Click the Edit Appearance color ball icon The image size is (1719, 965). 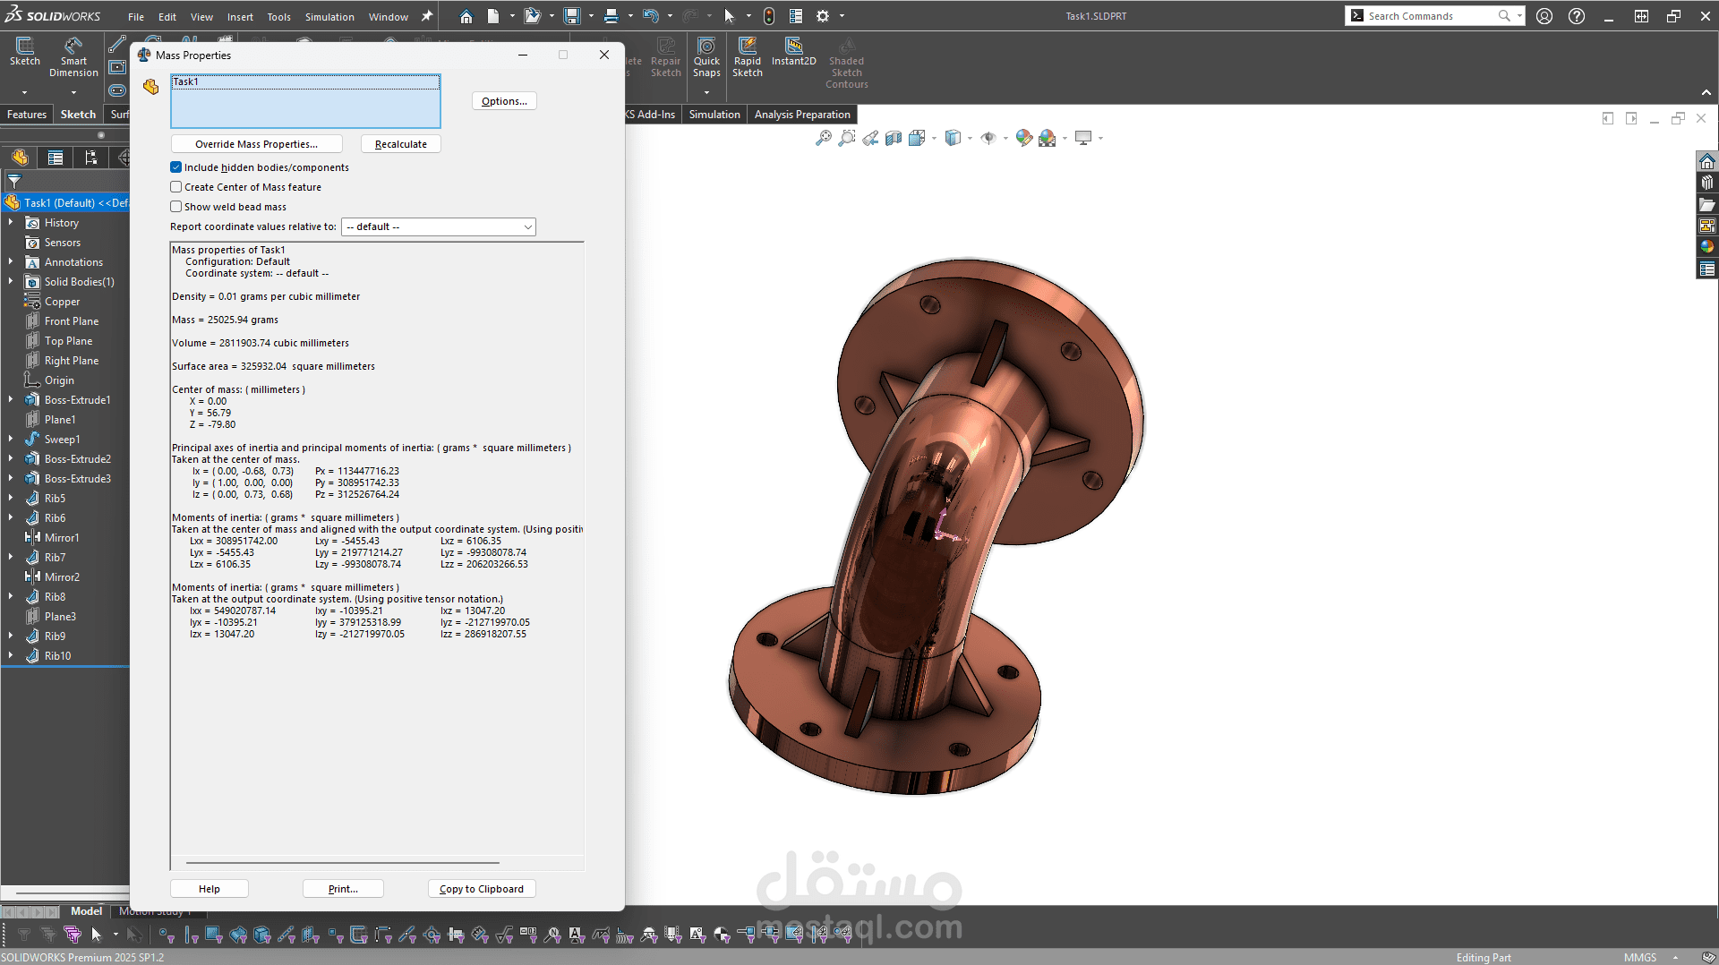coord(1024,138)
